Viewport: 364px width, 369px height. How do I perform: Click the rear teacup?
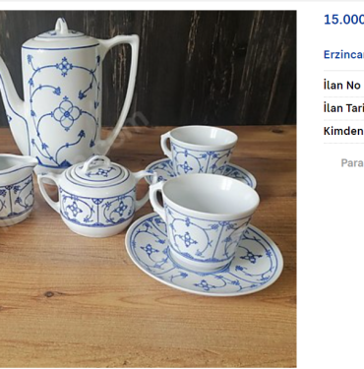tap(200, 150)
